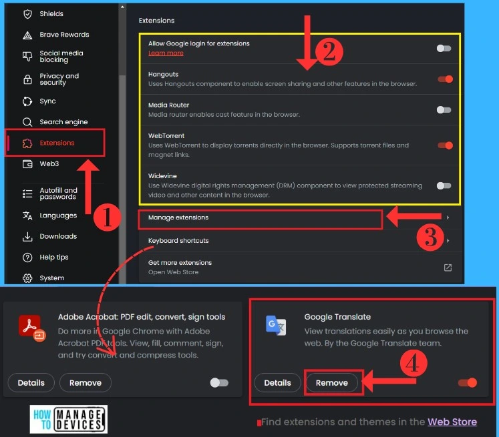This screenshot has width=499, height=437.
Task: Click the Help tips question mark icon
Action: pos(27,257)
